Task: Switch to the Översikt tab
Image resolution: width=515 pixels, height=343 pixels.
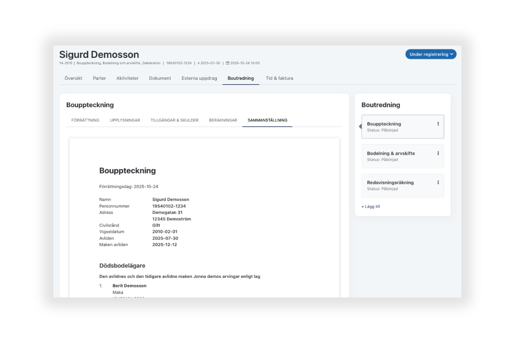Action: [x=73, y=78]
